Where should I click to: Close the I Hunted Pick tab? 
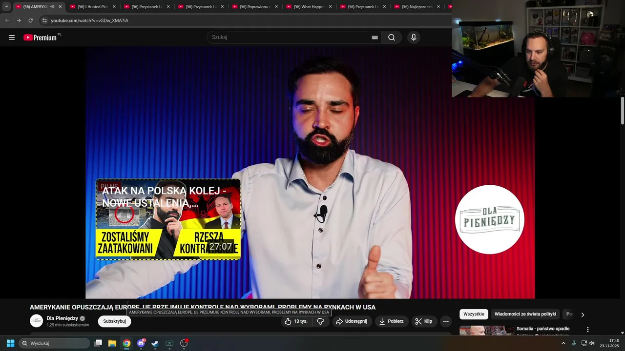[x=114, y=7]
